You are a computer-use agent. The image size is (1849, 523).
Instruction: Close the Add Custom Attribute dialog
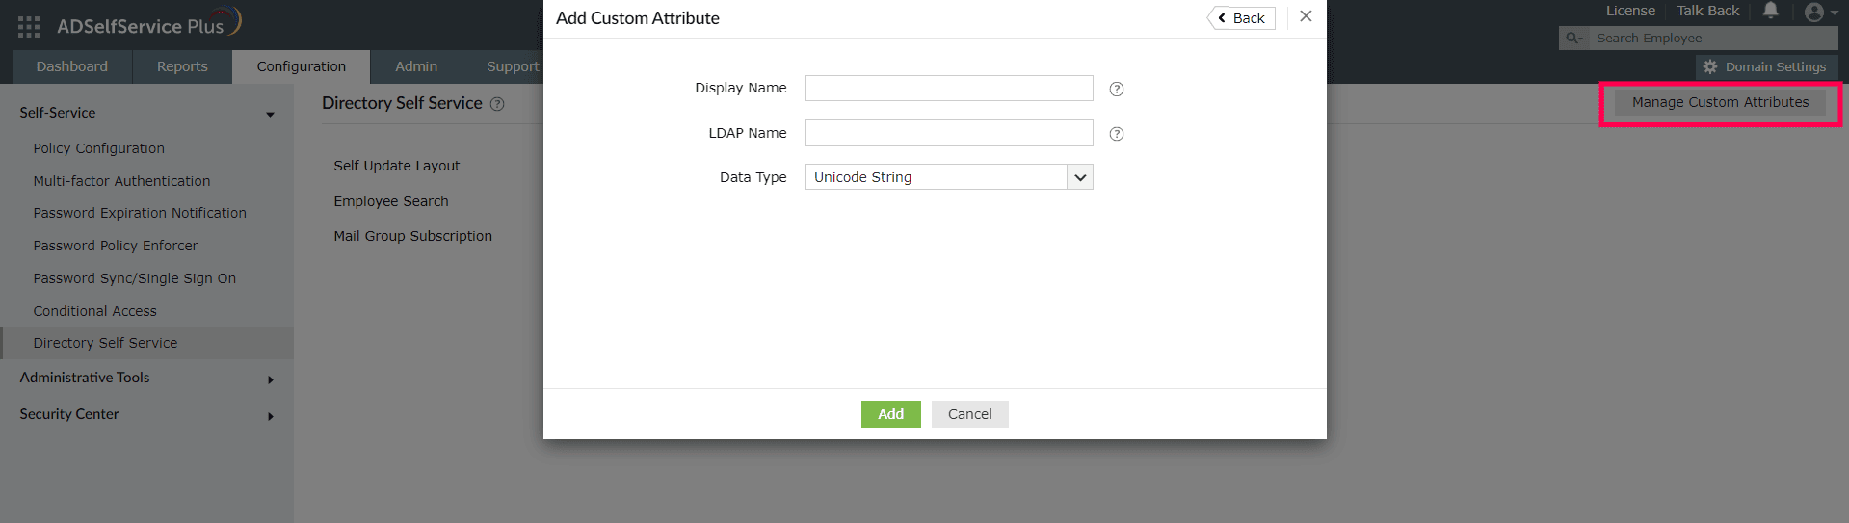point(1306,16)
